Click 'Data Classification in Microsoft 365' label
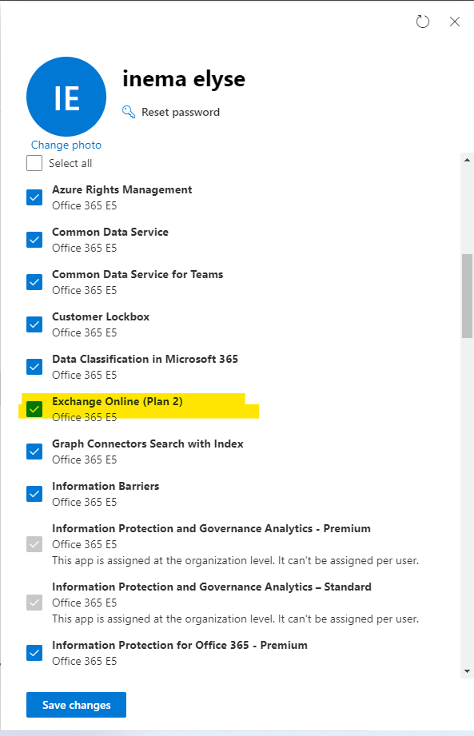Image resolution: width=474 pixels, height=736 pixels. pyautogui.click(x=145, y=359)
